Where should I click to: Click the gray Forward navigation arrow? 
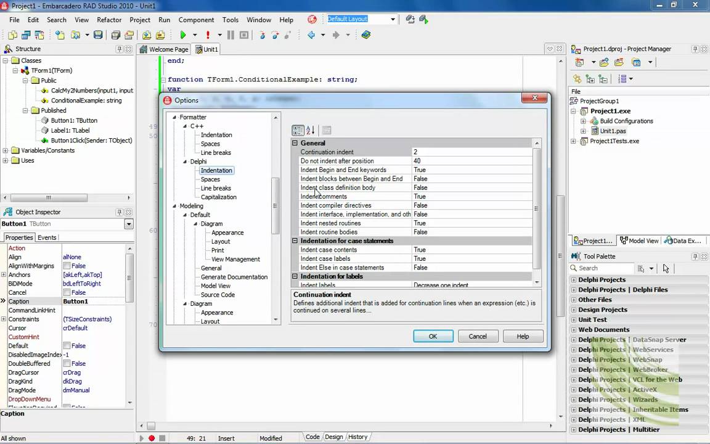336,35
